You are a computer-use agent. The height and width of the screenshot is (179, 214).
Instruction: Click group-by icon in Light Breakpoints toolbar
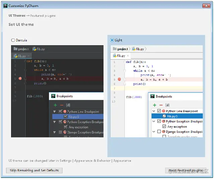coord(167,105)
